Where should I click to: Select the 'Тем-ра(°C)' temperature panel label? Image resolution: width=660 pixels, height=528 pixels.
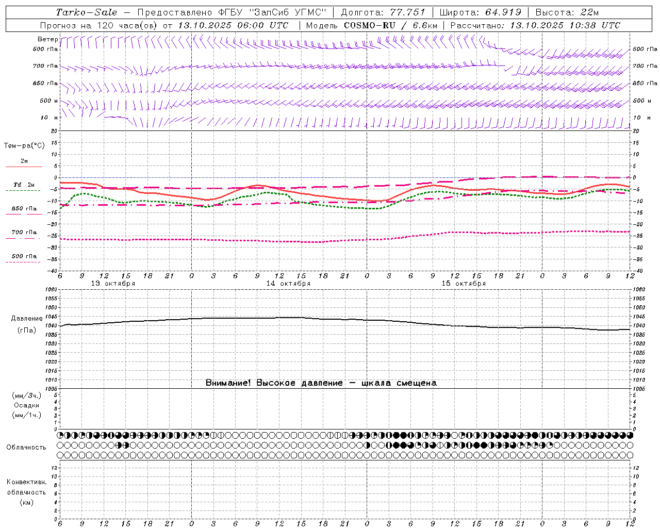(24, 146)
